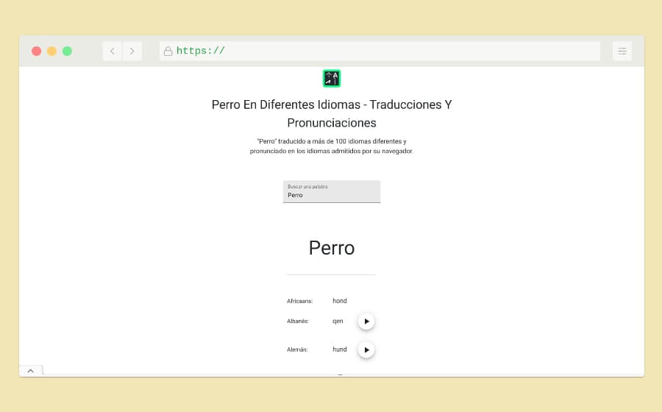This screenshot has width=662, height=412.
Task: Click the green translation site logo
Action: pyautogui.click(x=332, y=79)
